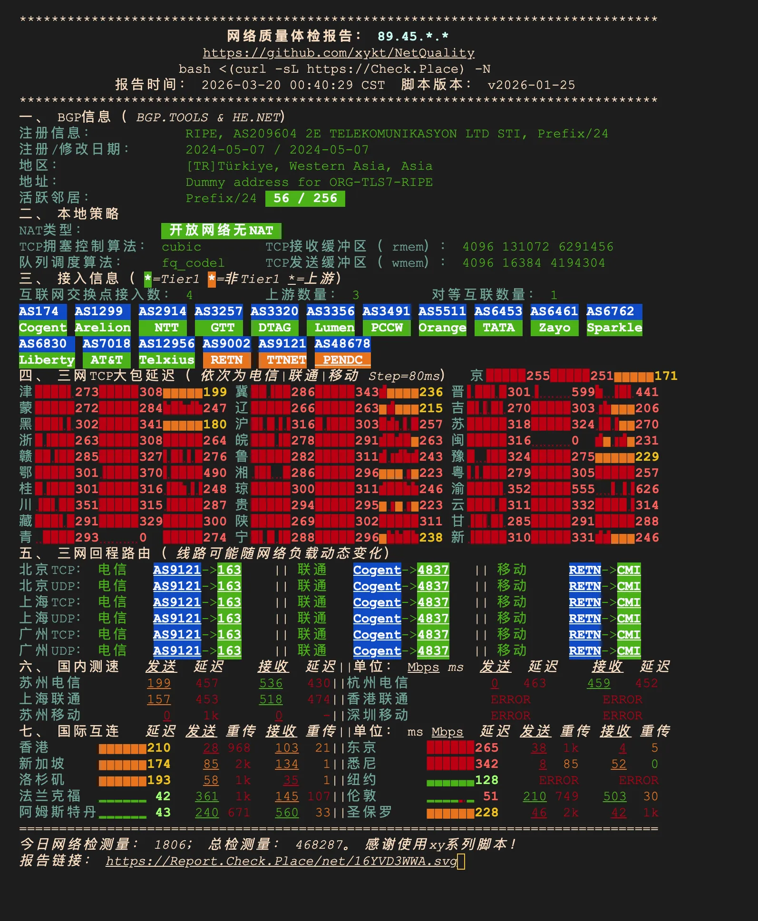Open the GitHub NetQuality repository link

pyautogui.click(x=339, y=53)
